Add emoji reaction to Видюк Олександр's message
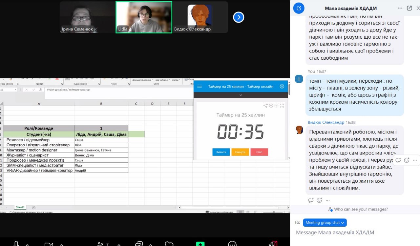 (407, 160)
